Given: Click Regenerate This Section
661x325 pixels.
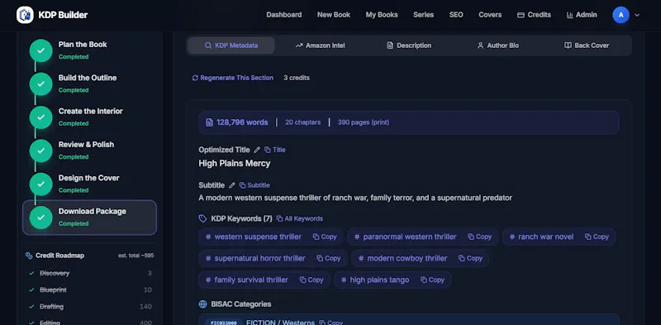Looking at the screenshot, I should 232,78.
